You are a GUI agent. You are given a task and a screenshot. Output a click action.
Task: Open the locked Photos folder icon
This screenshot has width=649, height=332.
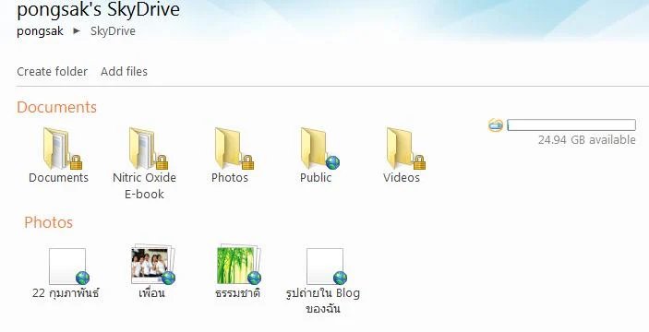[234, 148]
